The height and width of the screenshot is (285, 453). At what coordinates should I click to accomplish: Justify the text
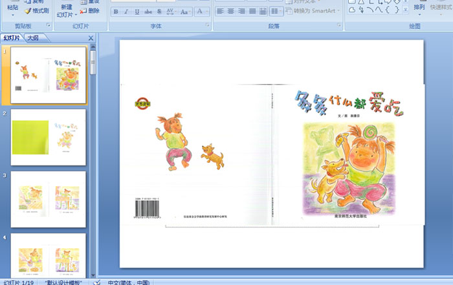point(252,11)
